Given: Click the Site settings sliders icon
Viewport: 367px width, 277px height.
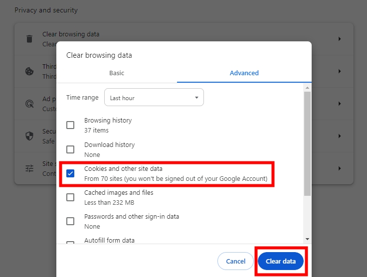Looking at the screenshot, I should coord(29,168).
